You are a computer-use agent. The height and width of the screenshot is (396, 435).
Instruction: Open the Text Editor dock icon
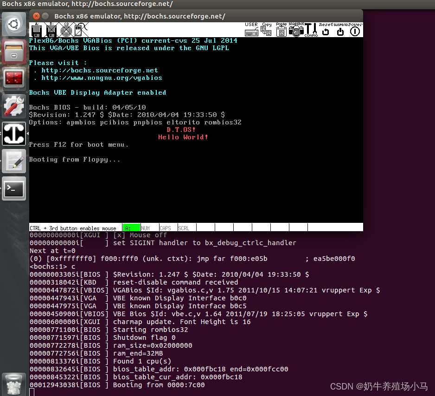[14, 161]
